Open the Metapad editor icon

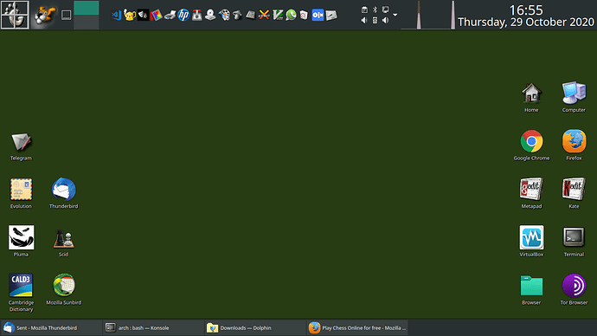click(x=531, y=189)
